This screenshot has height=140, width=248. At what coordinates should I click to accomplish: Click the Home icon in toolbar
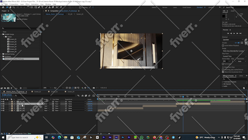click(x=3, y=7)
